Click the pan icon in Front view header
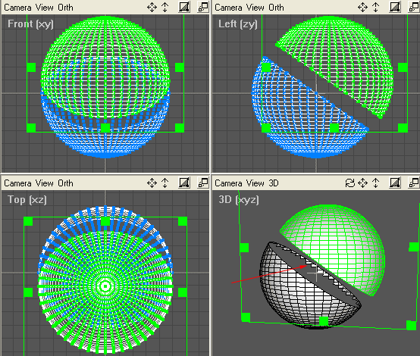 [152, 8]
